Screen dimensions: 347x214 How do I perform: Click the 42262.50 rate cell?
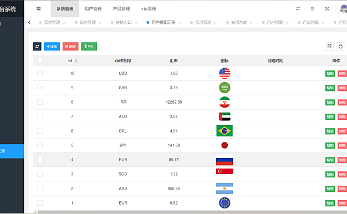[173, 102]
